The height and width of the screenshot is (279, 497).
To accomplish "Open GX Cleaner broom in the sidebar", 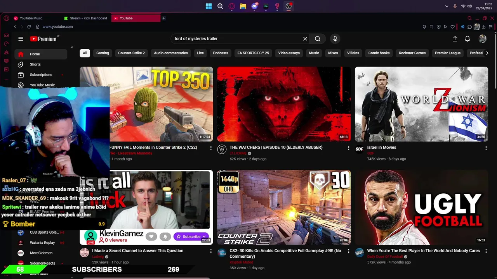I will [x=6, y=52].
